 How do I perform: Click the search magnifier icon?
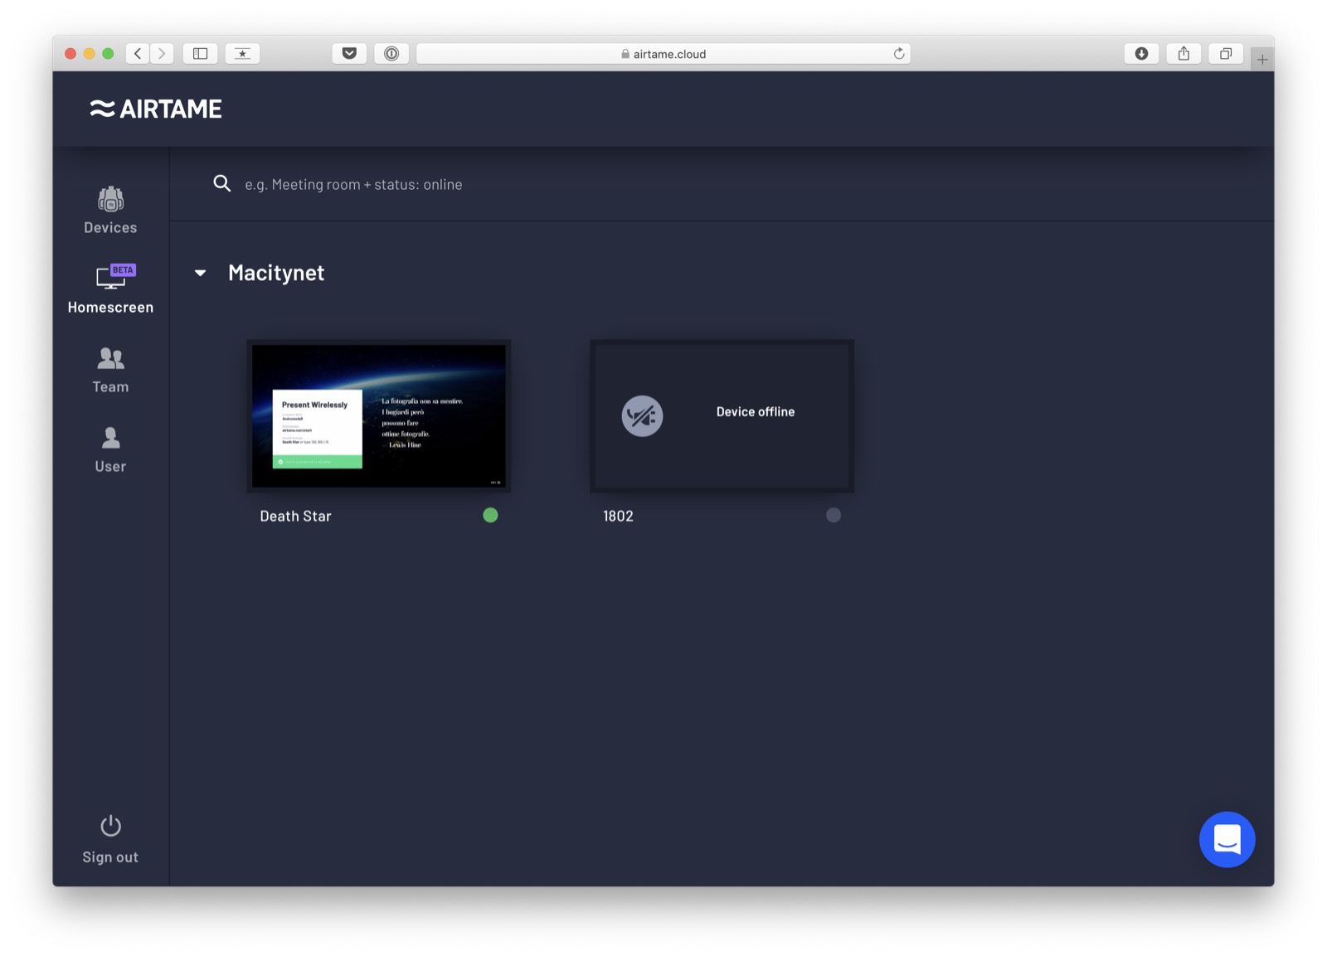[x=221, y=183]
